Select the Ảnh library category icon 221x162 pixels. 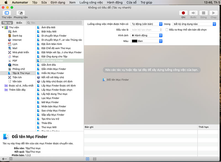click(10, 31)
